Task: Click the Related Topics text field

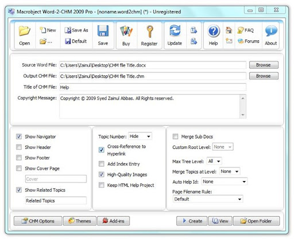Action: tap(56, 201)
